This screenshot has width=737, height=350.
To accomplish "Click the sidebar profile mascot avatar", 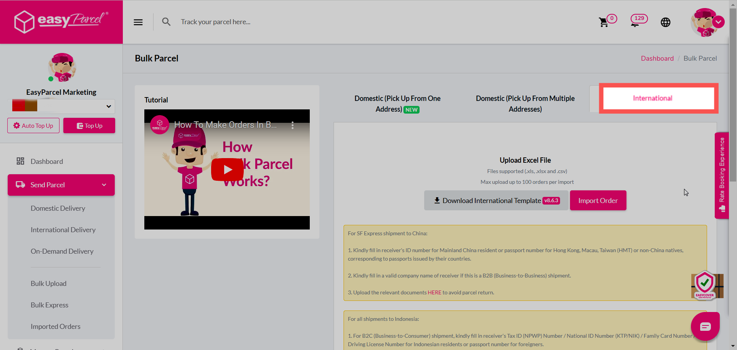I will [x=62, y=68].
